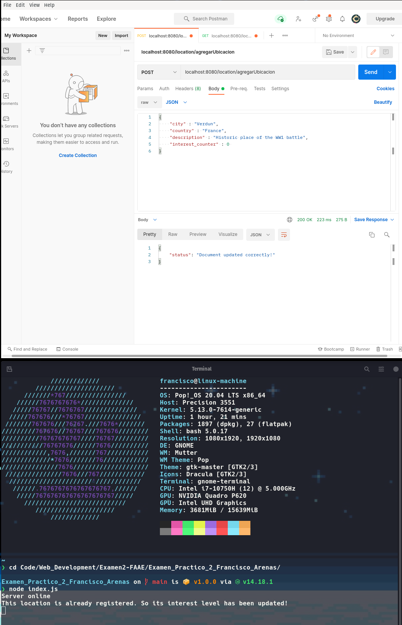Click the Import button

(121, 35)
